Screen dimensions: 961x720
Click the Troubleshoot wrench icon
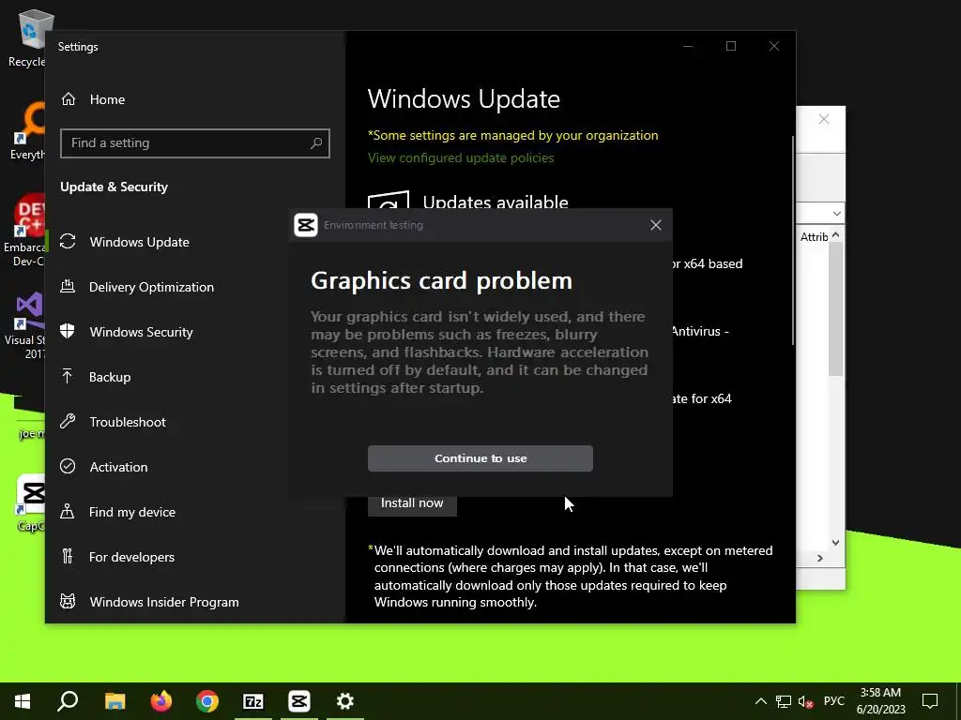68,421
